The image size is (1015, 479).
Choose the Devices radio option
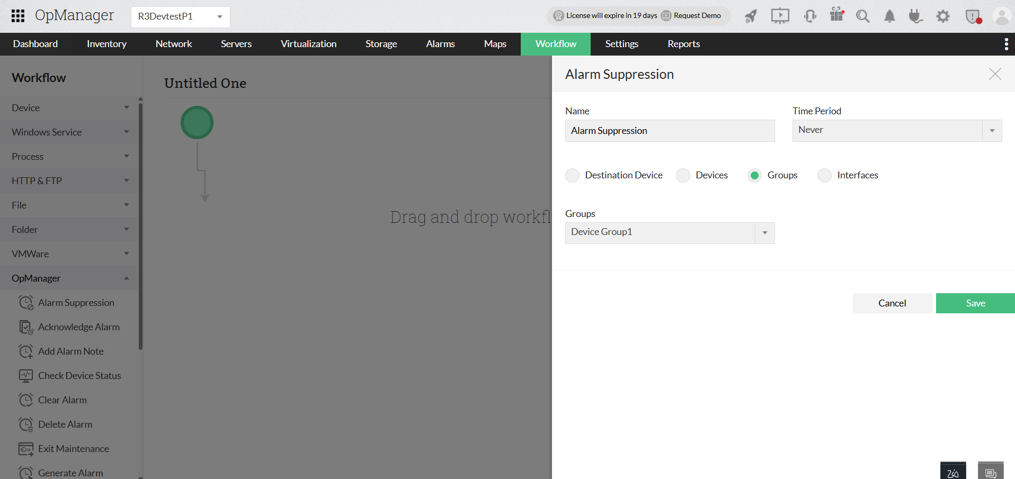click(683, 175)
